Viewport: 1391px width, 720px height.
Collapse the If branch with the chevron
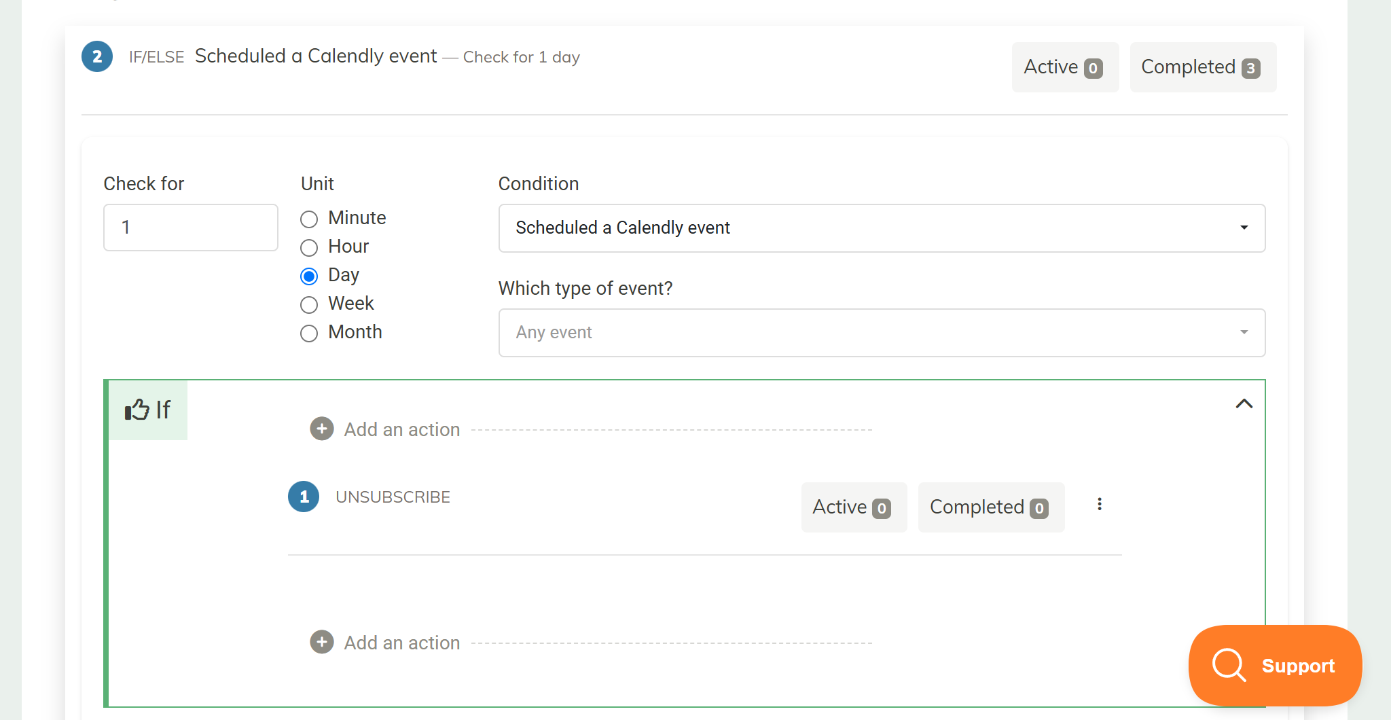1244,403
